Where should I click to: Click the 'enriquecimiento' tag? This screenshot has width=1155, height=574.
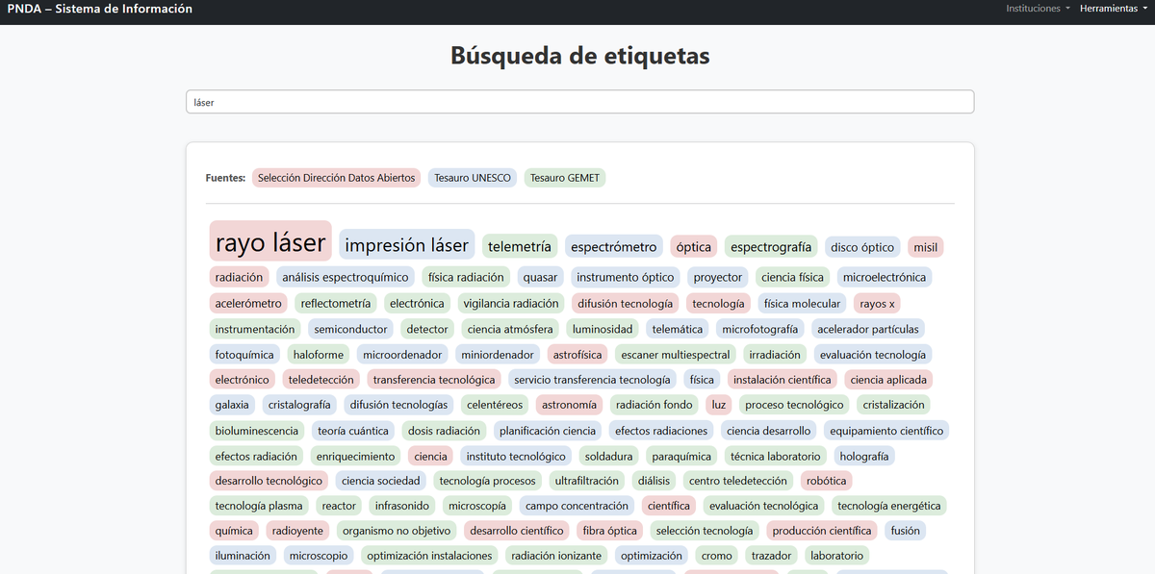(x=355, y=456)
